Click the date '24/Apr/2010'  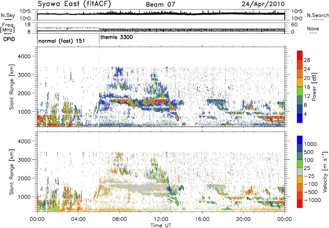pos(263,4)
